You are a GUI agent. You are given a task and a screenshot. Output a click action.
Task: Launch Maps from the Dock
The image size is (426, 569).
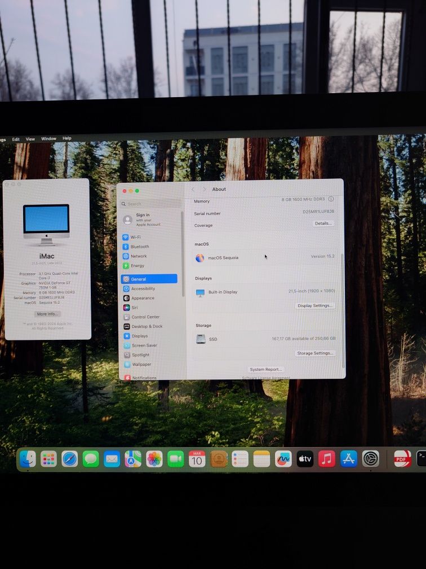pos(133,459)
